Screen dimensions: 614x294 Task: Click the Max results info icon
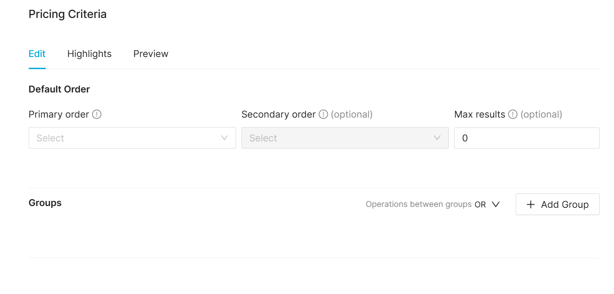tap(513, 114)
